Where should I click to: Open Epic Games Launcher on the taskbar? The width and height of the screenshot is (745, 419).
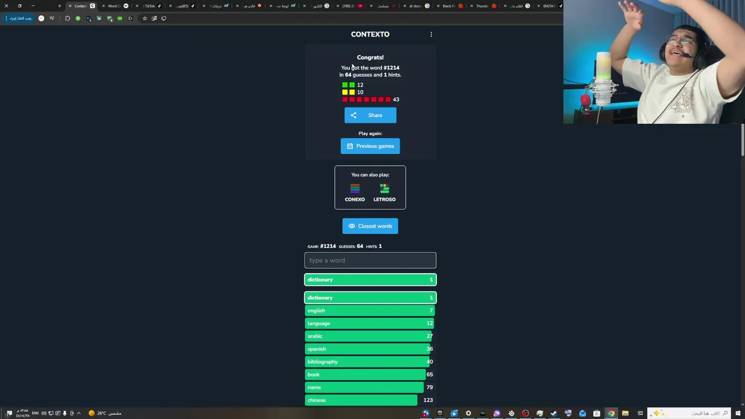coord(440,413)
